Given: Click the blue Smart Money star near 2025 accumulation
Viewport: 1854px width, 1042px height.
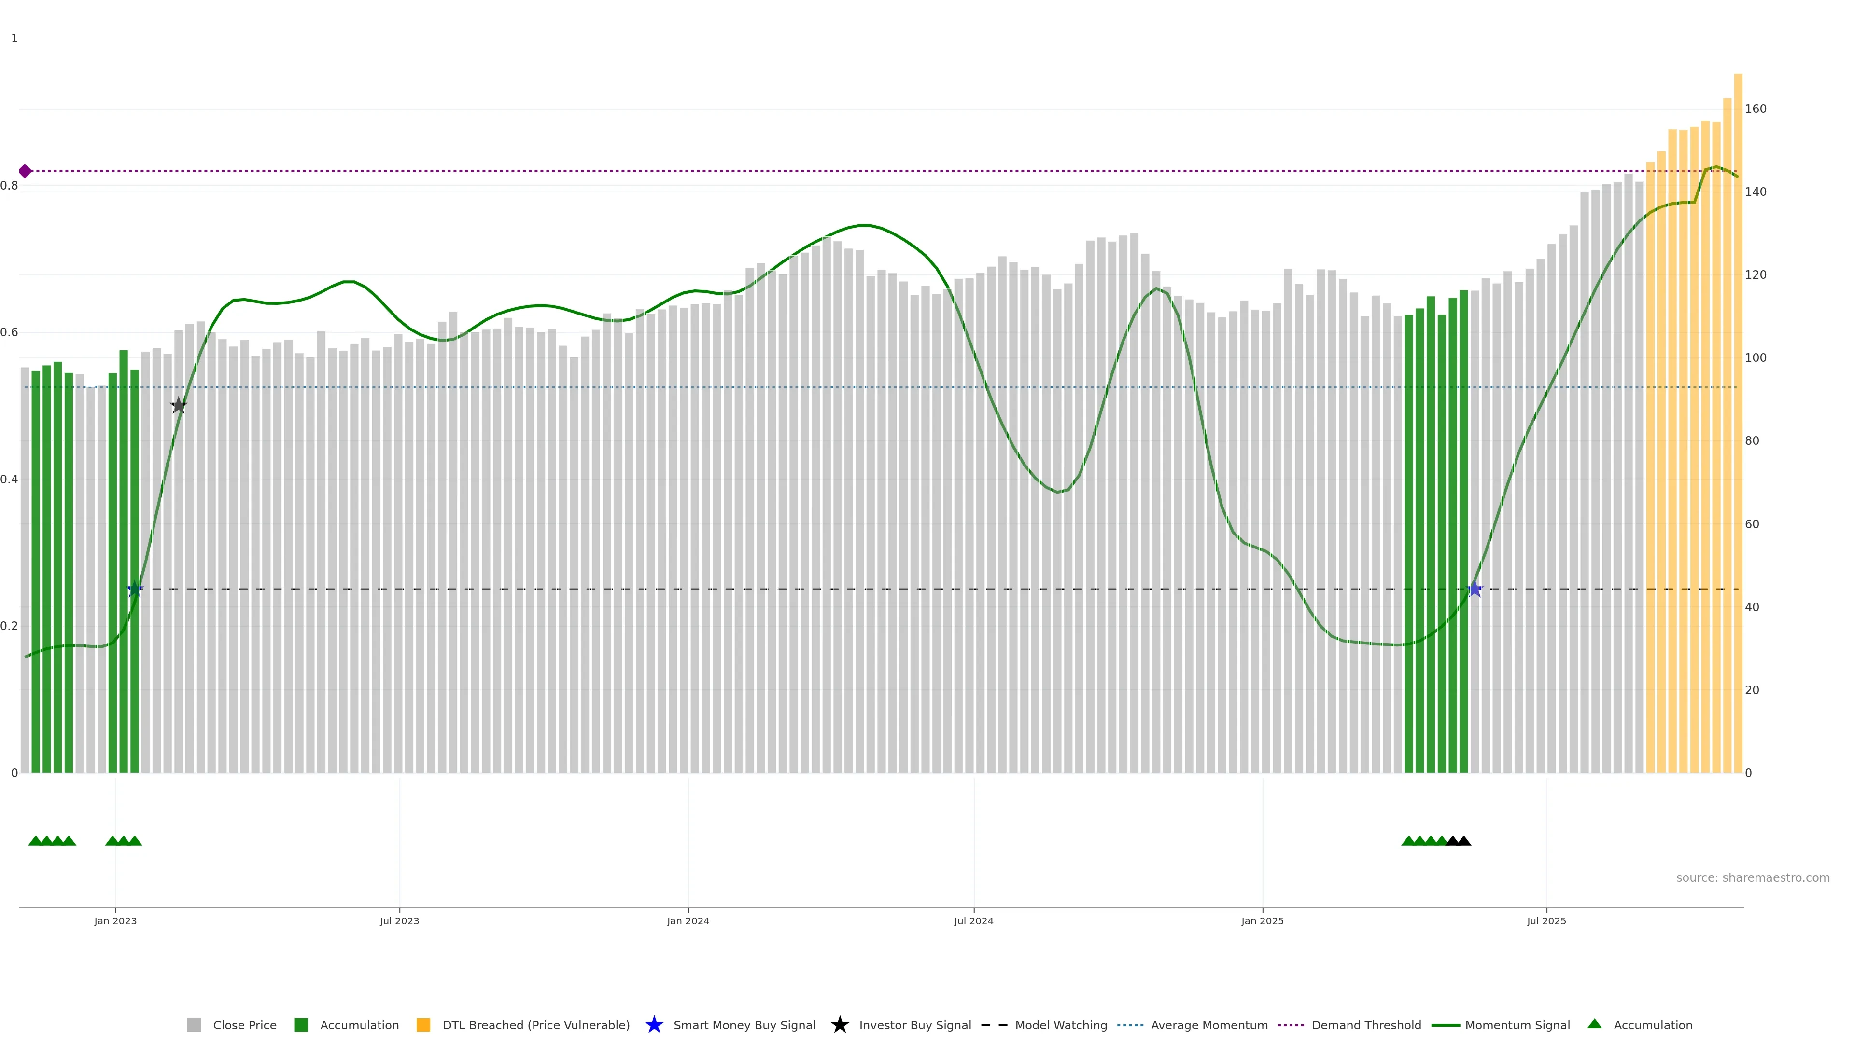Looking at the screenshot, I should (1475, 590).
